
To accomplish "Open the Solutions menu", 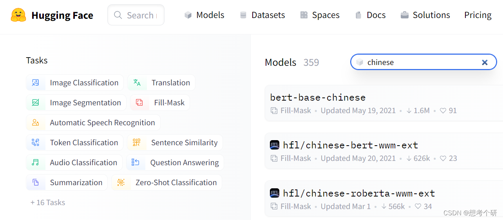I will point(425,15).
